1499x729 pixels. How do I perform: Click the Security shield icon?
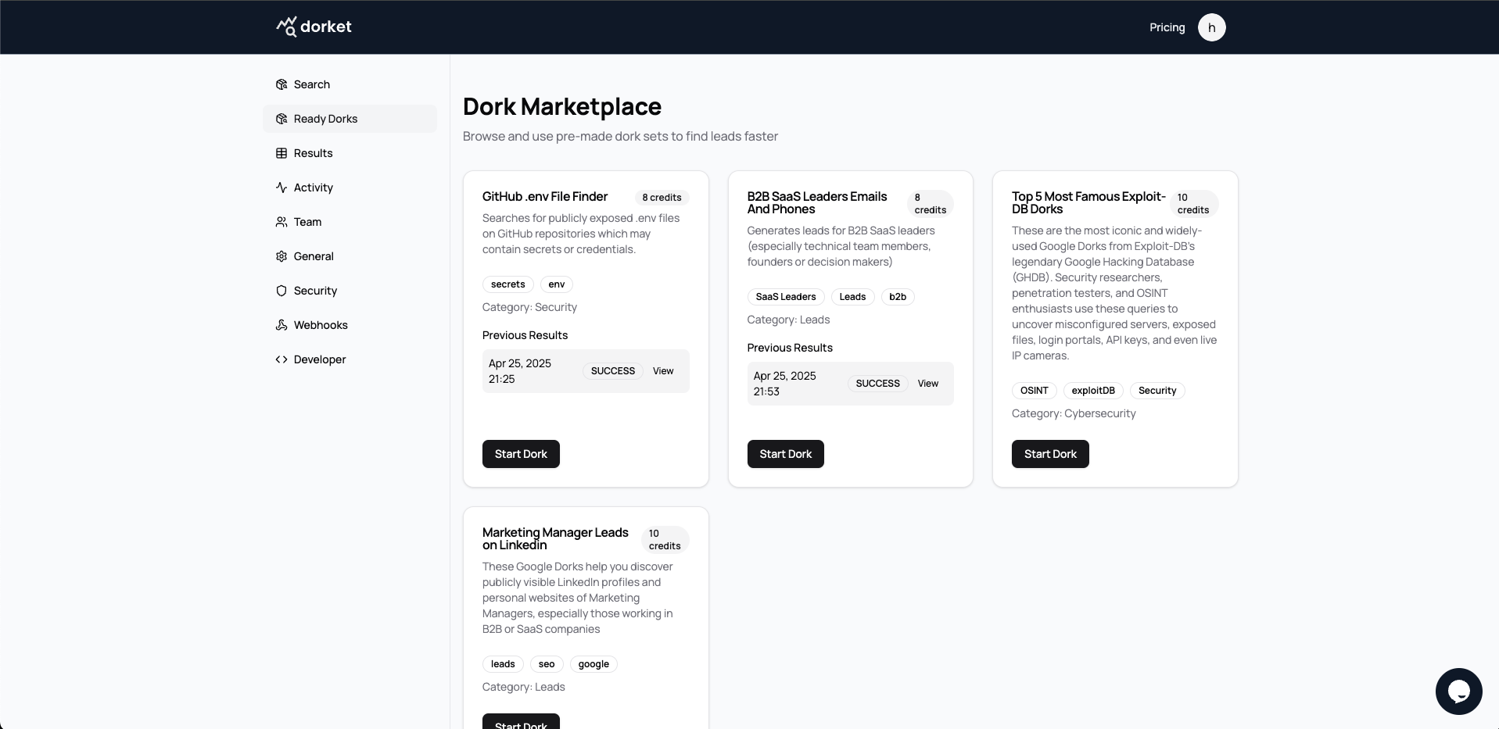click(x=282, y=291)
